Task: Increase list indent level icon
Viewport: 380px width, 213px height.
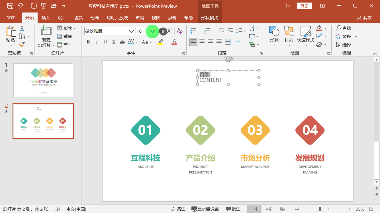Action: (x=230, y=31)
